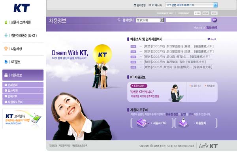Open 첨단미래통신 (U-KT) menu
This screenshot has height=158, width=237.
click(24, 36)
